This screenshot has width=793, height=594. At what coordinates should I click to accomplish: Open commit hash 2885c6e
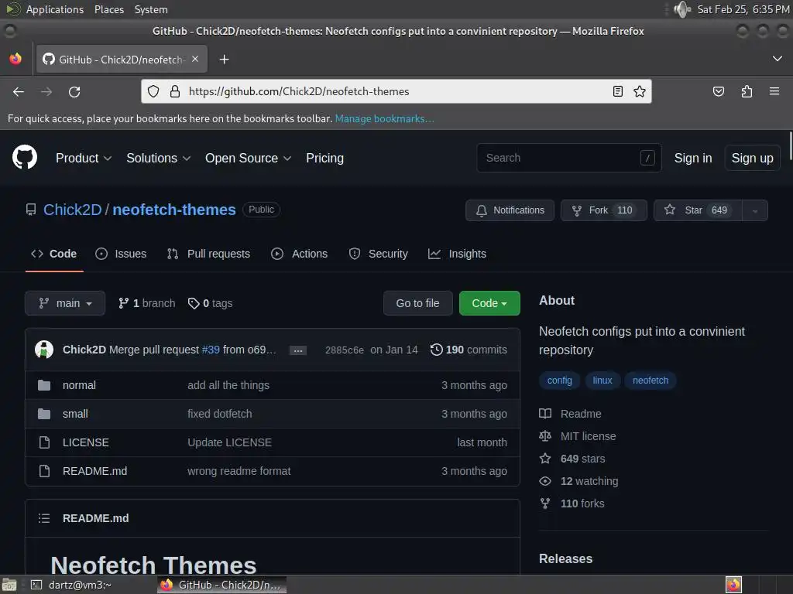(x=345, y=350)
